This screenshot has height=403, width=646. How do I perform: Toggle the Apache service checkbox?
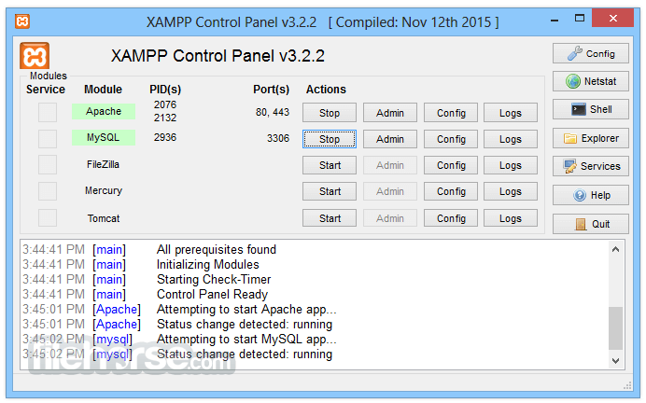click(x=48, y=112)
